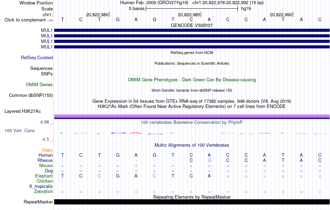
Task: Click the 'Click to complement -->' label
Action: 28,20
